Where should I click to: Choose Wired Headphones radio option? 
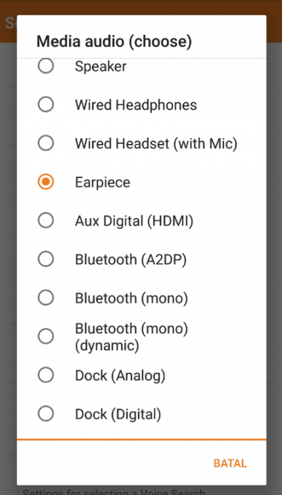[x=46, y=105]
